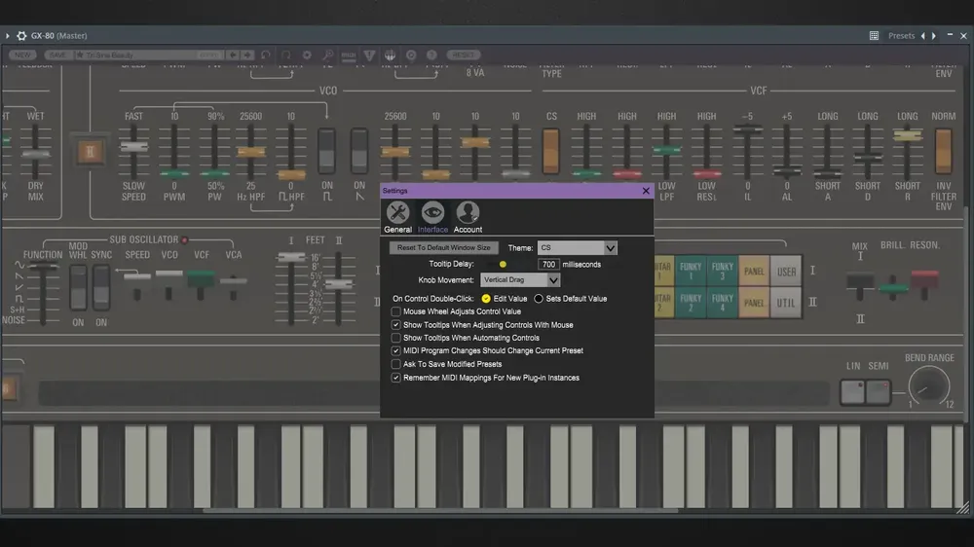The width and height of the screenshot is (974, 547).
Task: Toggle Sub Oscillator SYNC ON switch
Action: pos(101,287)
